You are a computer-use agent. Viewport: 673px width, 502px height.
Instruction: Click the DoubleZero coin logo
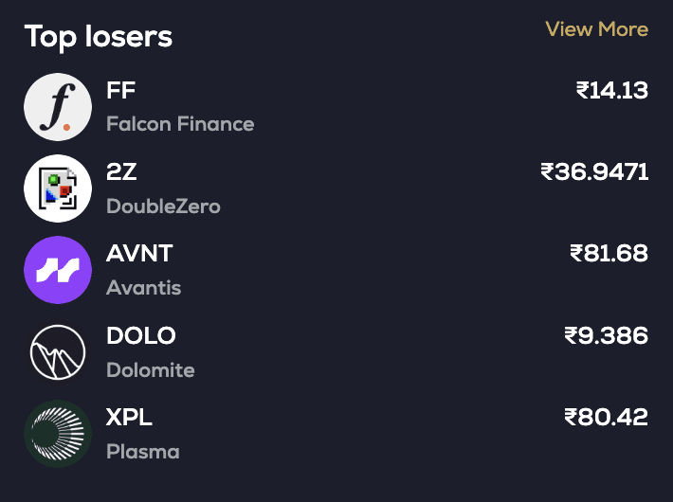tap(58, 188)
